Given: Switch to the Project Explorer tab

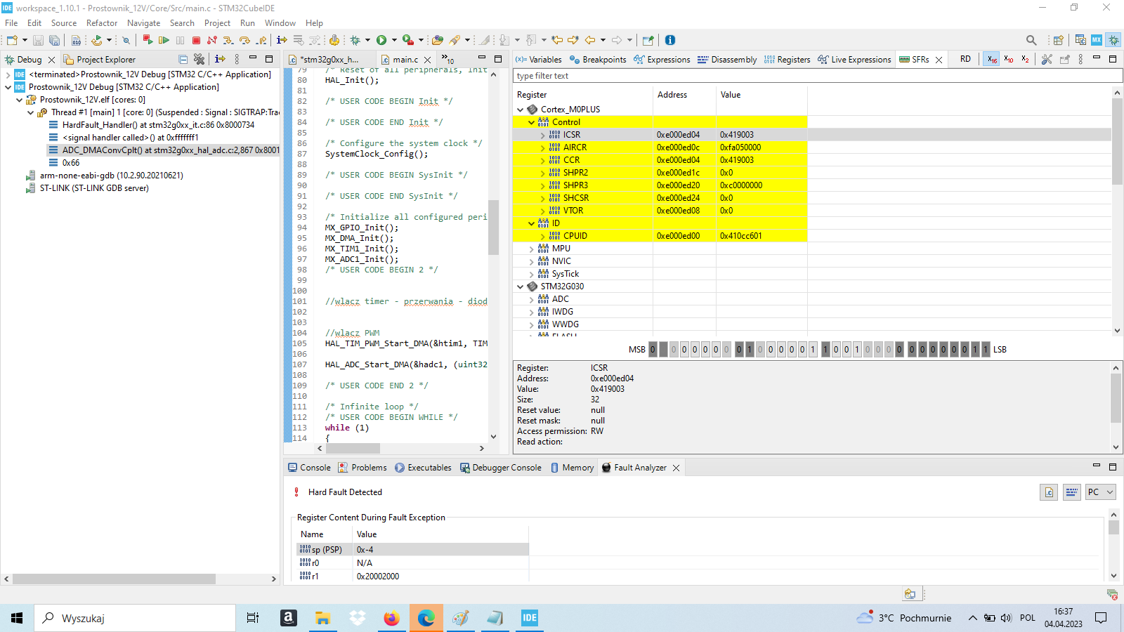Looking at the screenshot, I should 99,60.
